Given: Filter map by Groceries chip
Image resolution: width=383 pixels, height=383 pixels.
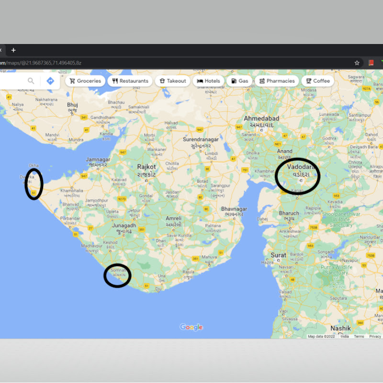Looking at the screenshot, I should (85, 81).
